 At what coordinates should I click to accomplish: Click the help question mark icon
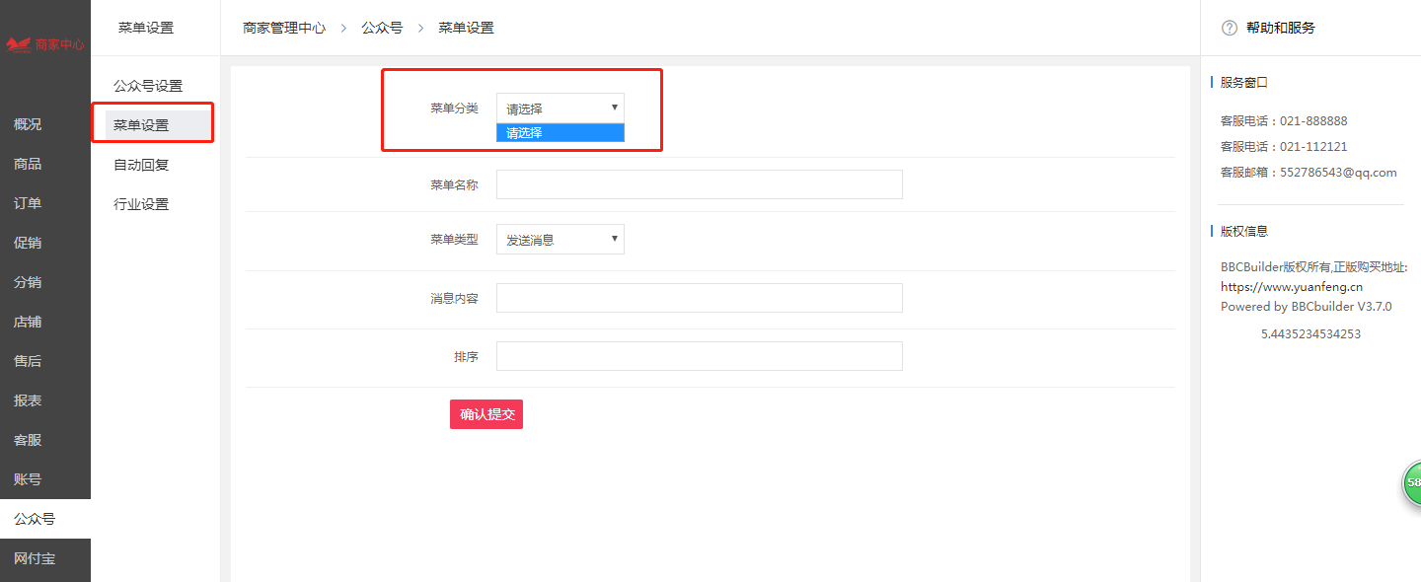point(1230,28)
